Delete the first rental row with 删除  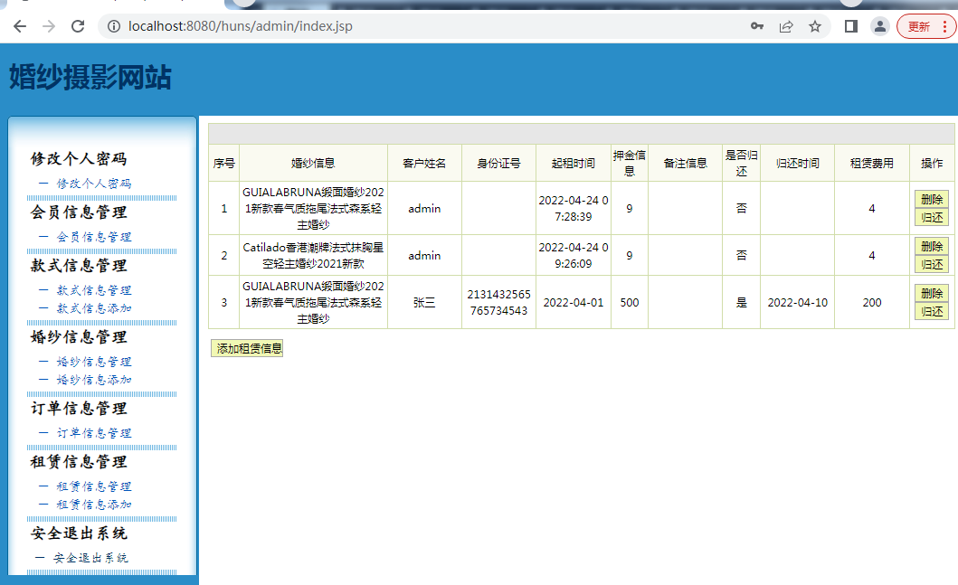click(931, 199)
